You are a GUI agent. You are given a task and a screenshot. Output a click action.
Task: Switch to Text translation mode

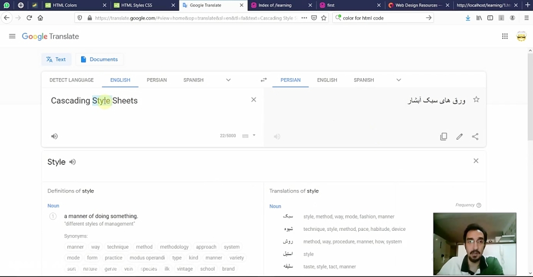pos(56,59)
